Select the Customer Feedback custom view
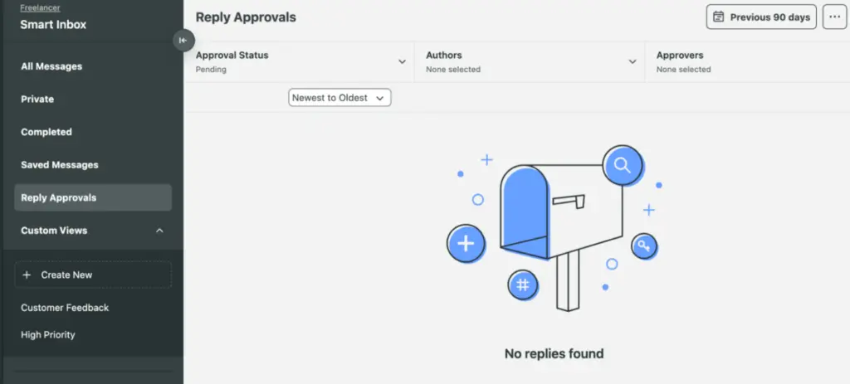Viewport: 850px width, 384px height. [65, 308]
